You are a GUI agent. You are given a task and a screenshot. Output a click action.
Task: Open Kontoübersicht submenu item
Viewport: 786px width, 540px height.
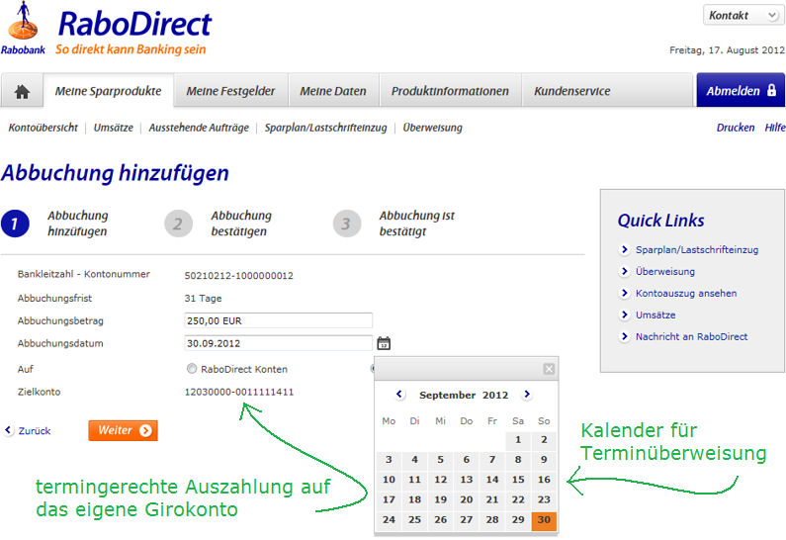[x=44, y=128]
